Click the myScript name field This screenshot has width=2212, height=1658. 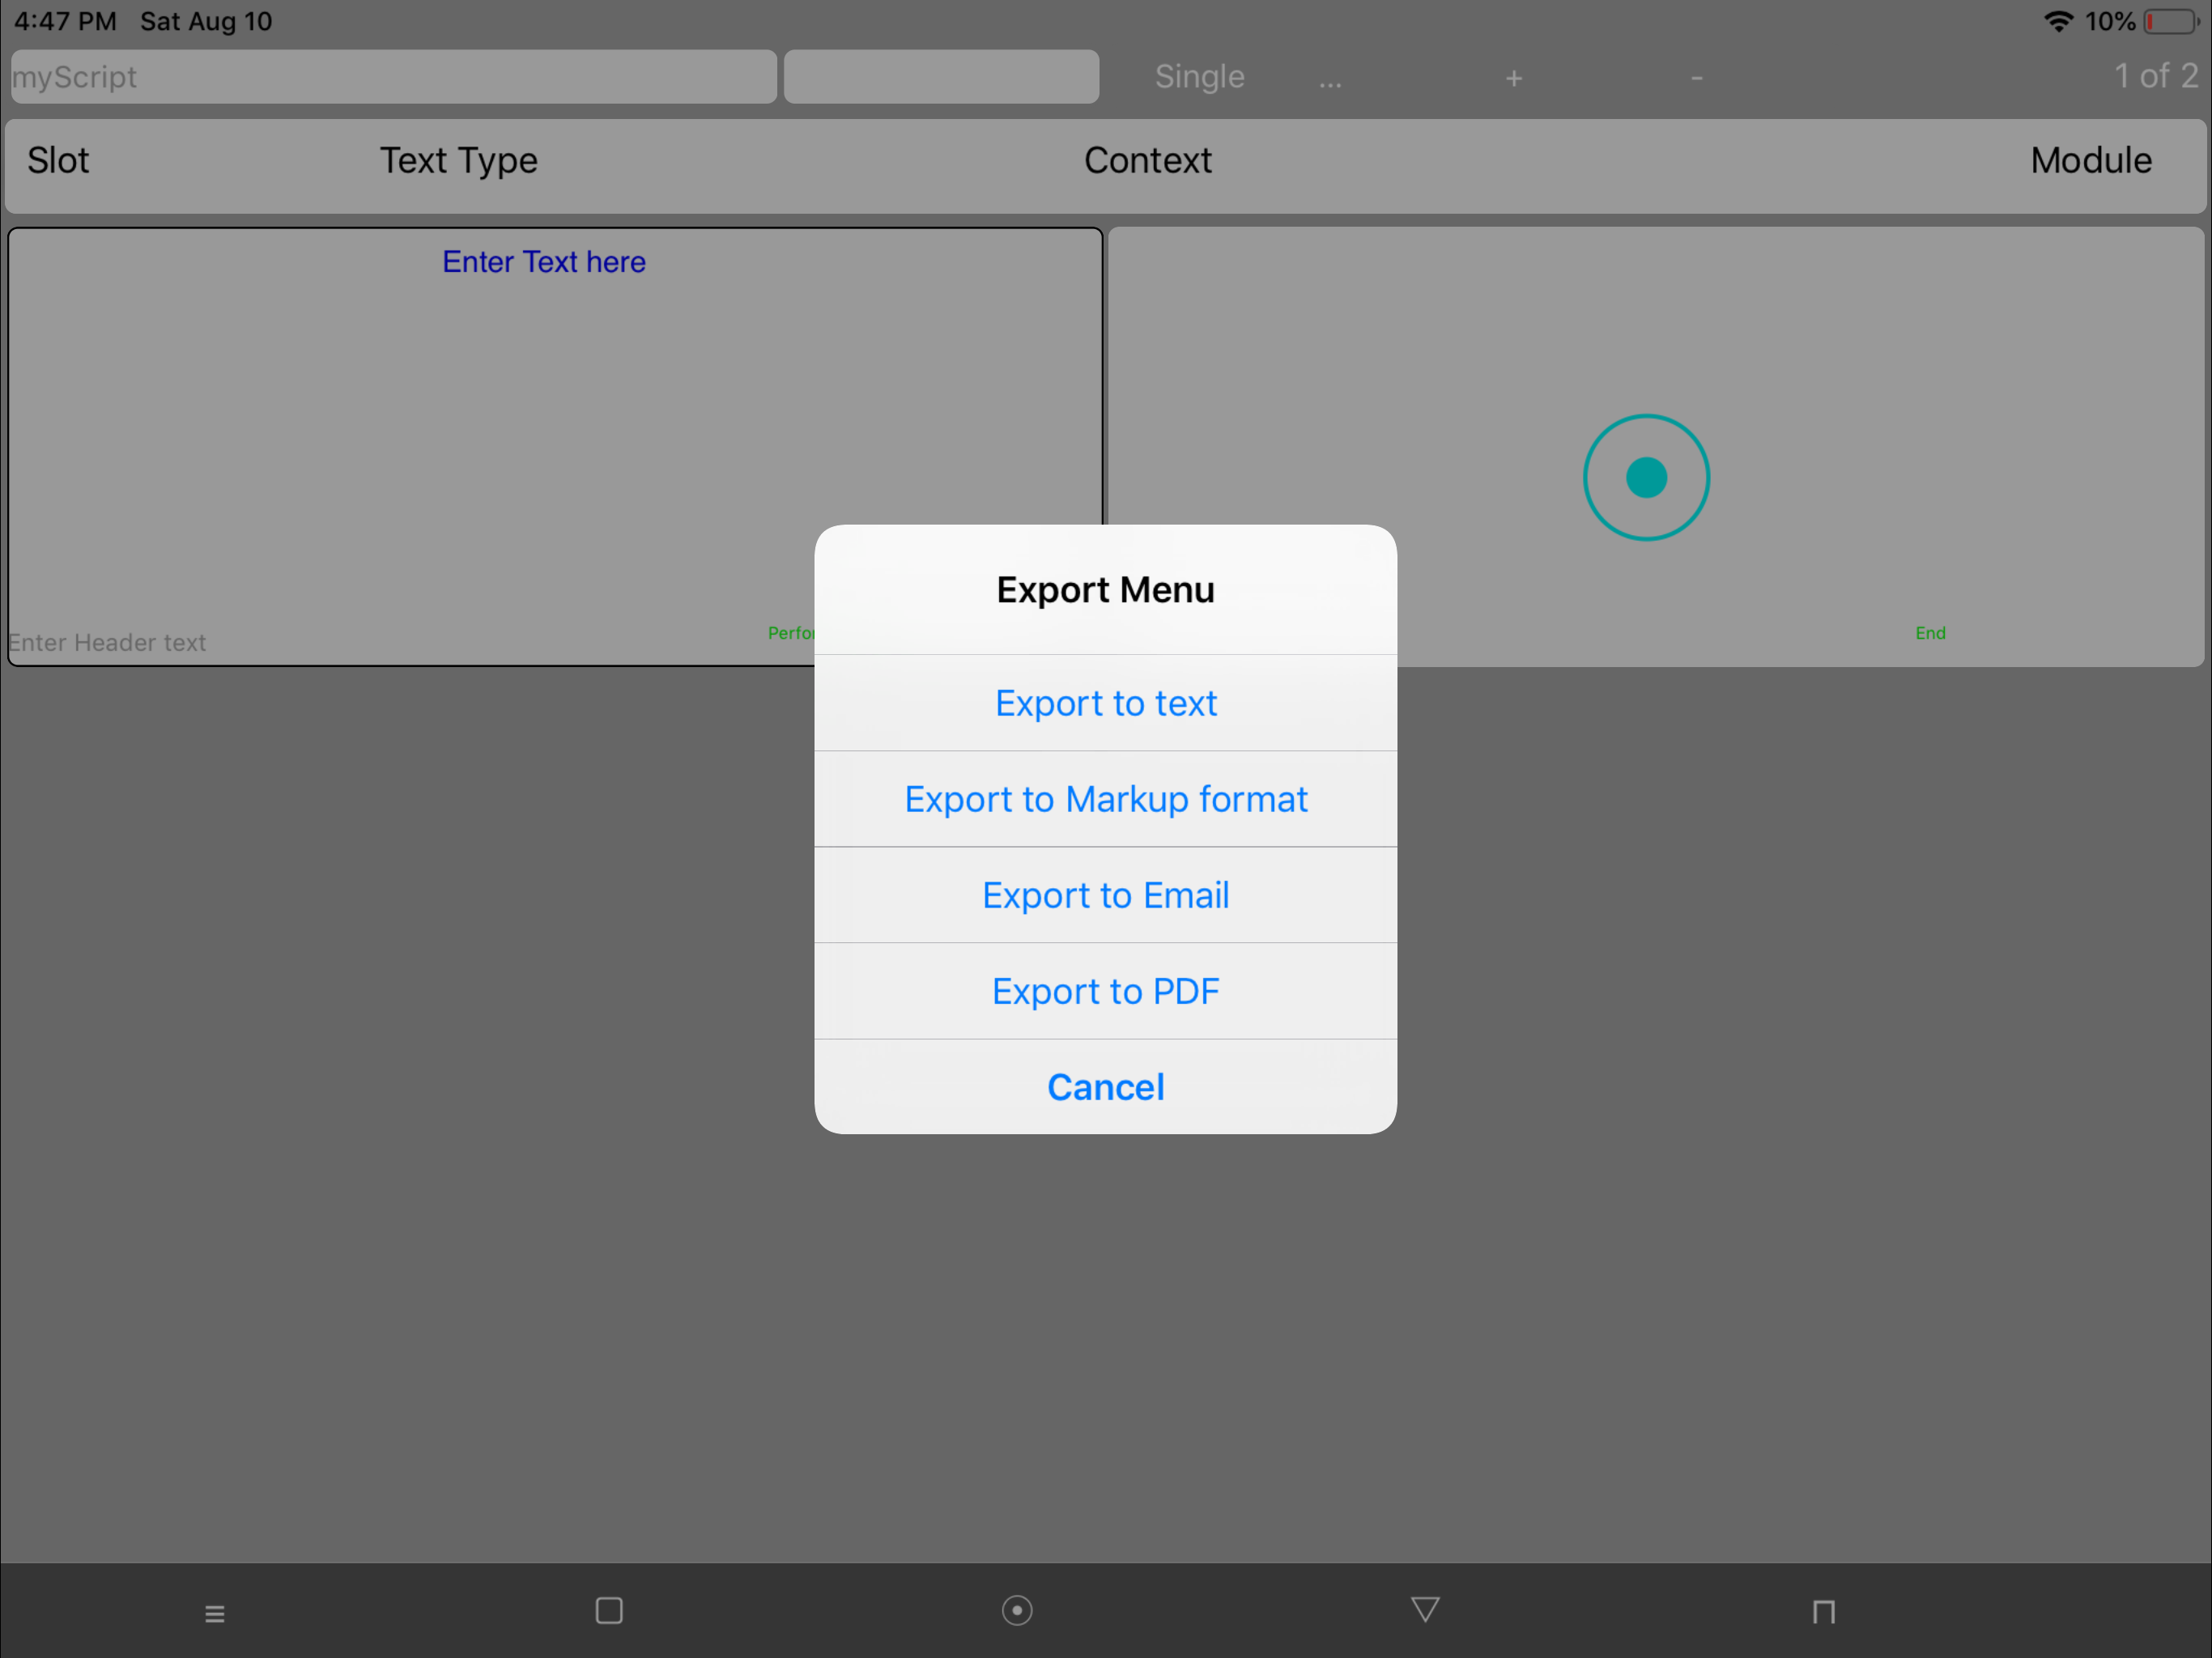(394, 77)
